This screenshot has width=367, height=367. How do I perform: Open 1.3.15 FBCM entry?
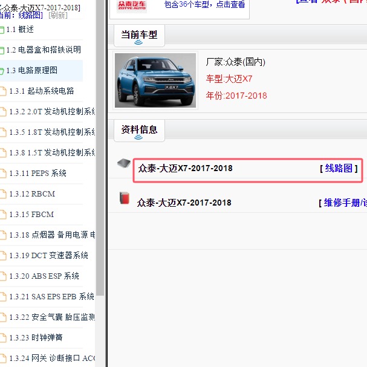[x=31, y=215]
